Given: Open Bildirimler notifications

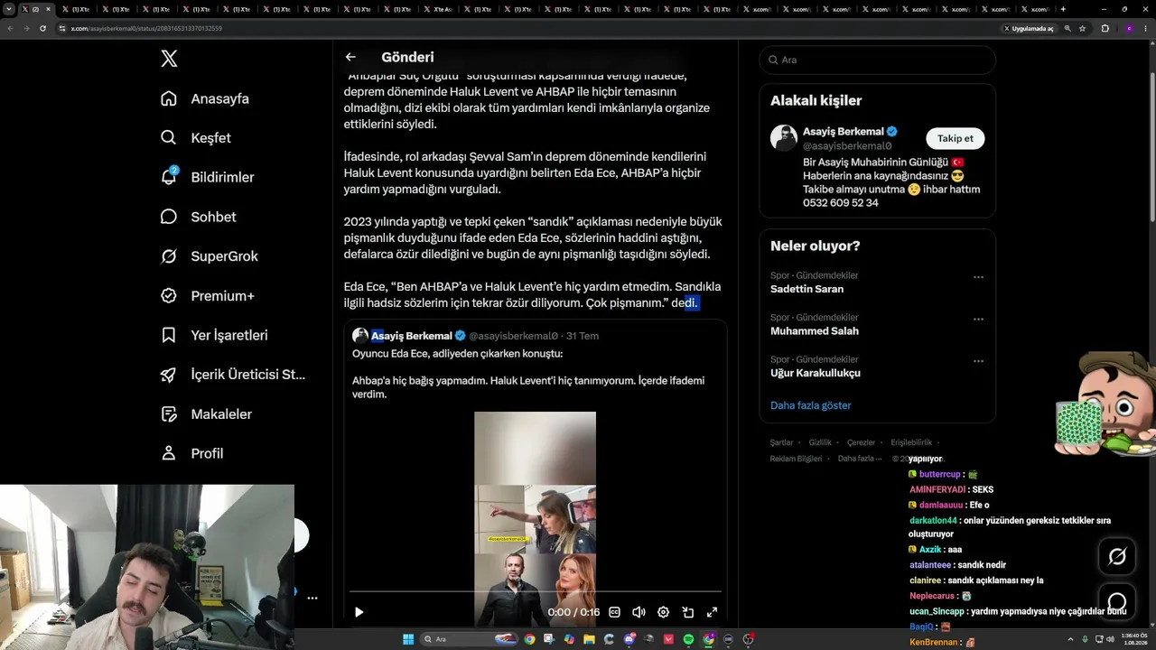Looking at the screenshot, I should pyautogui.click(x=207, y=177).
